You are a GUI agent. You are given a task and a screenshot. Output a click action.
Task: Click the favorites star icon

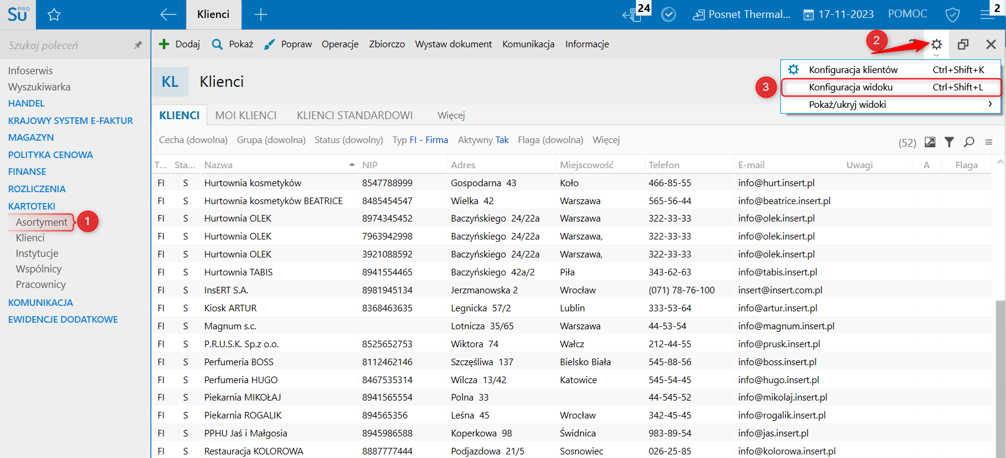click(x=54, y=15)
